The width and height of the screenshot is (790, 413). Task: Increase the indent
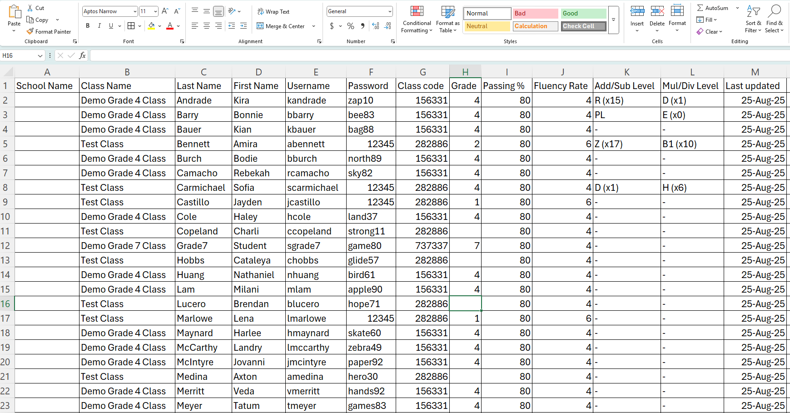[243, 26]
